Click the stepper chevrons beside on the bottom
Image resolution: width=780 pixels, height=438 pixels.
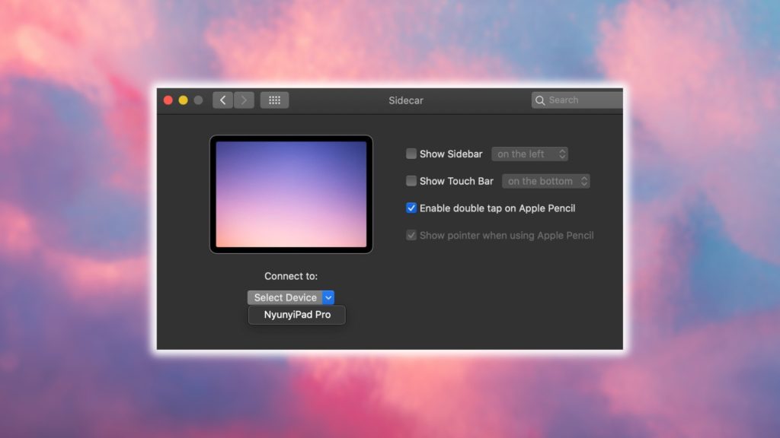click(x=585, y=181)
